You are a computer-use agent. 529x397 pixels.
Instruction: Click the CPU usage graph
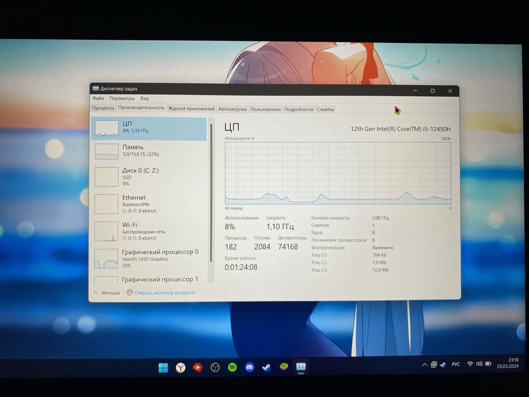point(338,173)
